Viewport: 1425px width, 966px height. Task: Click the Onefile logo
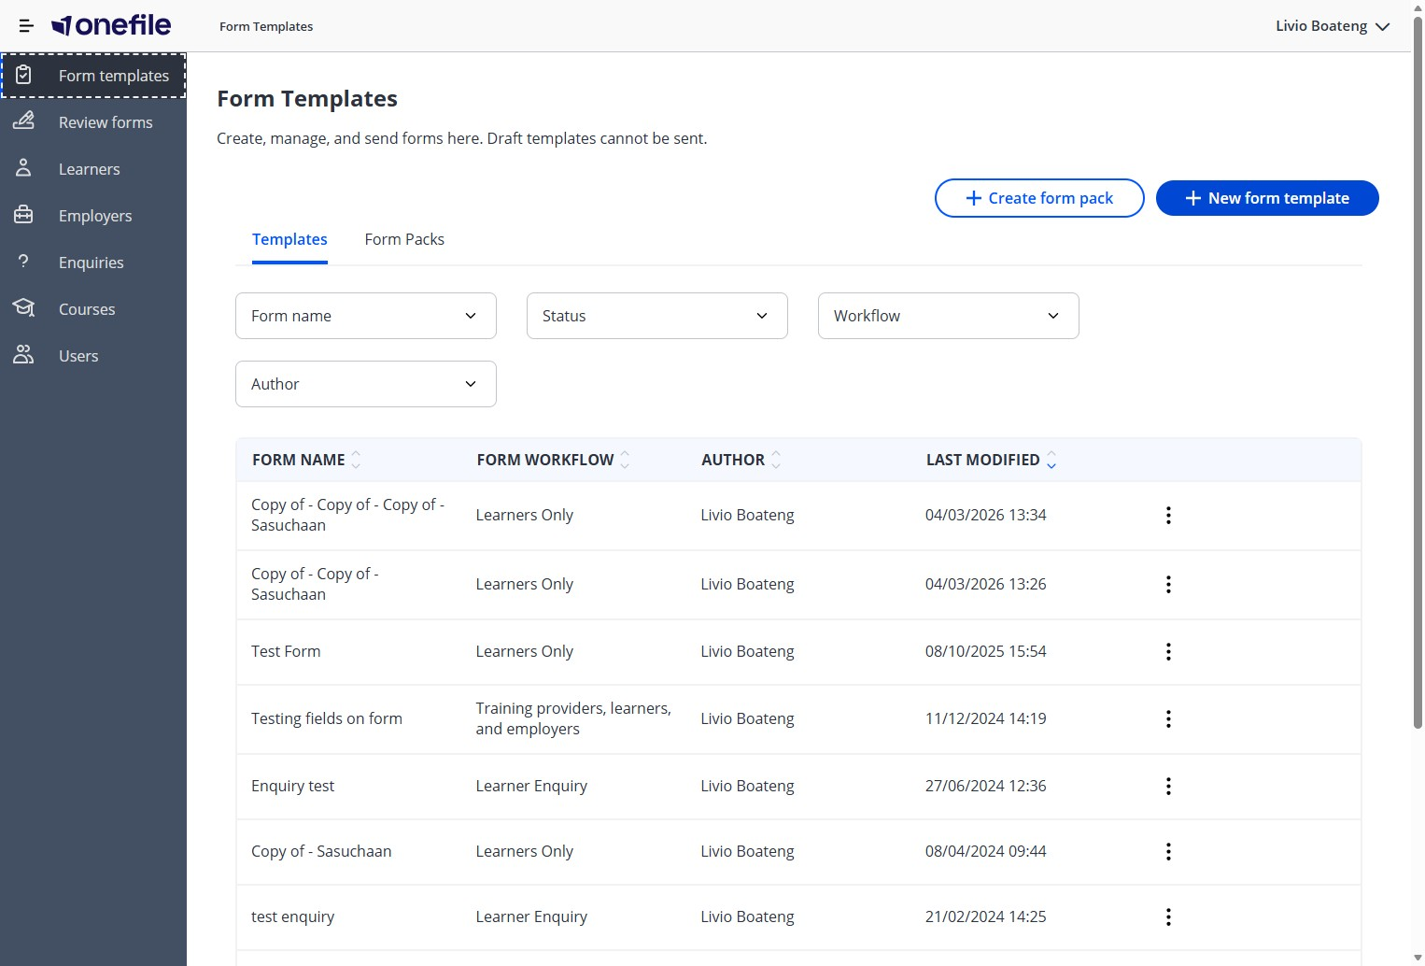(111, 26)
